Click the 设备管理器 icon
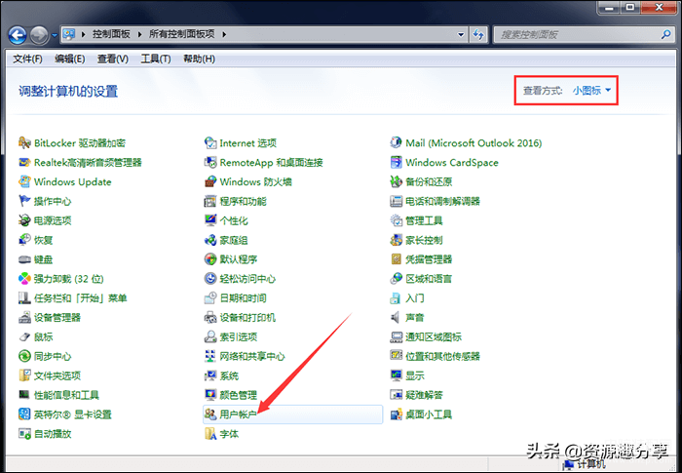This screenshot has height=473, width=682. click(x=24, y=318)
